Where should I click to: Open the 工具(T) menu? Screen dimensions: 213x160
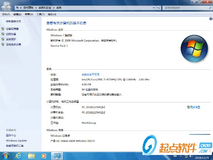click(41, 14)
